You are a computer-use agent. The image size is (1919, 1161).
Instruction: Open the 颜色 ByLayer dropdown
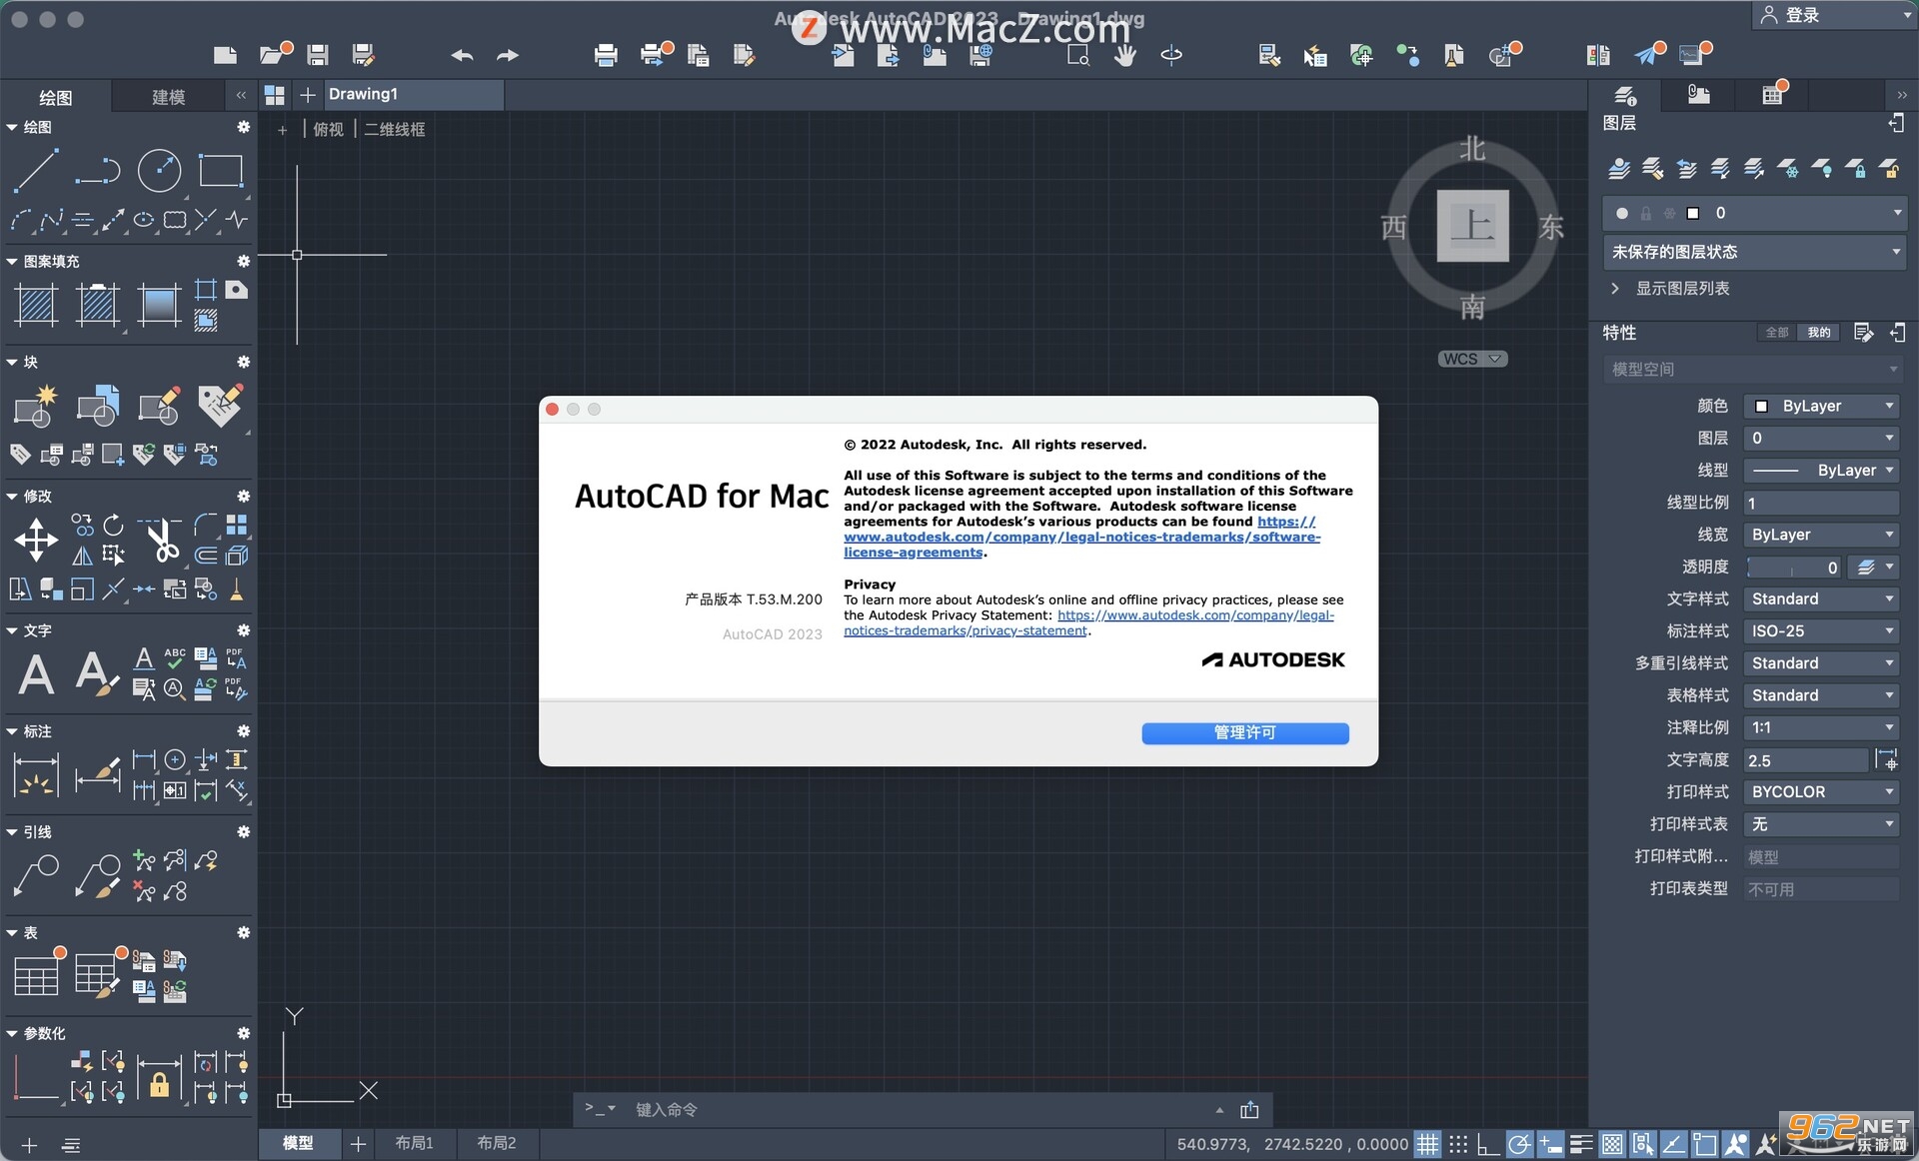point(1821,406)
